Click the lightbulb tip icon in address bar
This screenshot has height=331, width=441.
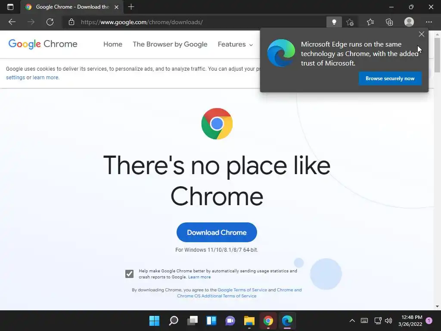(334, 22)
